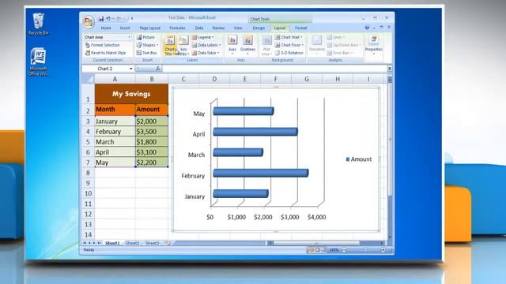The image size is (506, 284).
Task: Open the Data Table dropdown
Action: [x=206, y=53]
